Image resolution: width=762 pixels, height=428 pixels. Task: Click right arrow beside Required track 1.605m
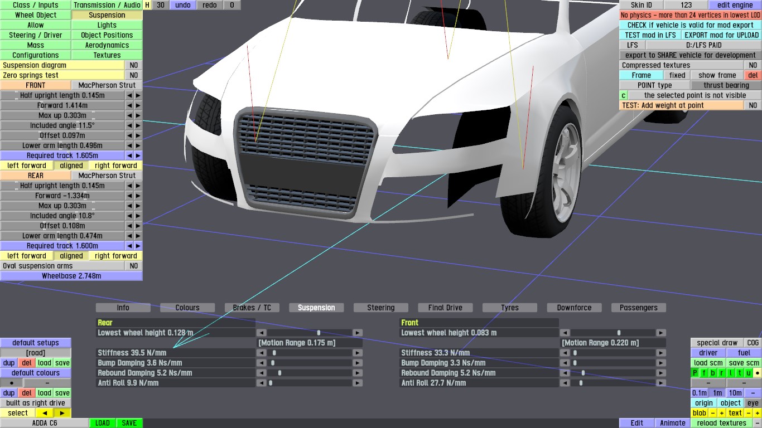pyautogui.click(x=138, y=155)
